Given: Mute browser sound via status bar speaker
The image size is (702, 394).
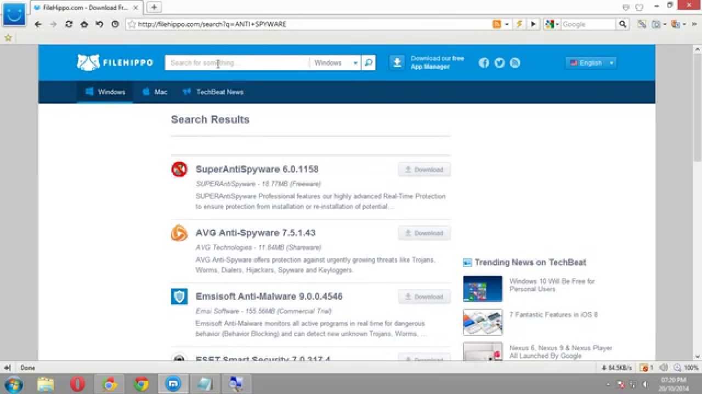Looking at the screenshot, I should tap(664, 368).
